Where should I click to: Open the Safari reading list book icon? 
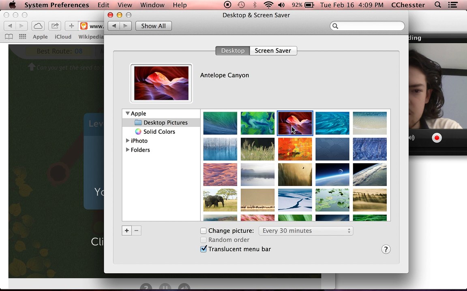point(9,36)
